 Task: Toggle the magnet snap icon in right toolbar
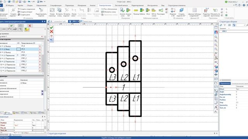(216, 32)
